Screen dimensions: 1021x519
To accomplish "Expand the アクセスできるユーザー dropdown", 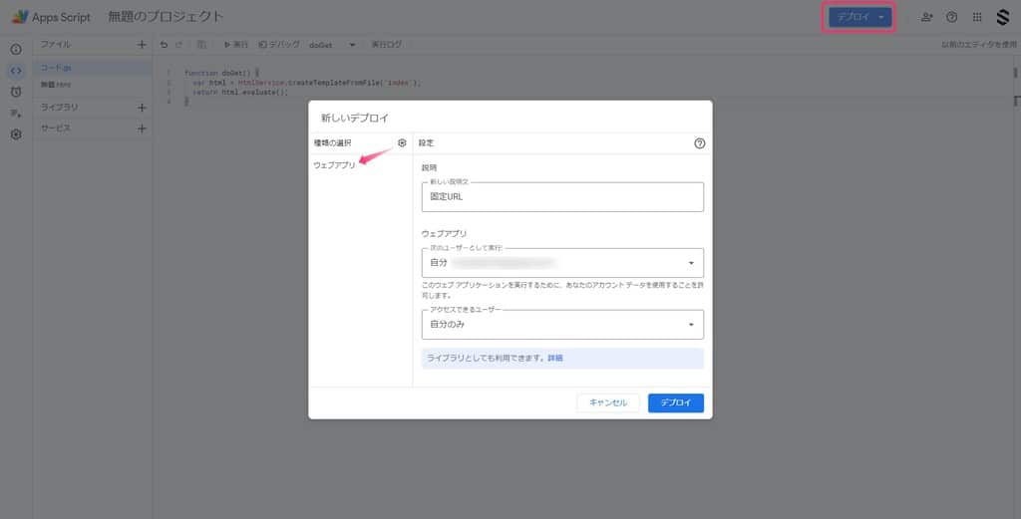I will tap(562, 325).
